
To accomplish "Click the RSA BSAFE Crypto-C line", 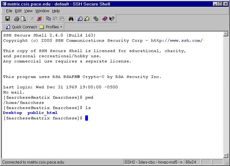I will click(82, 77).
